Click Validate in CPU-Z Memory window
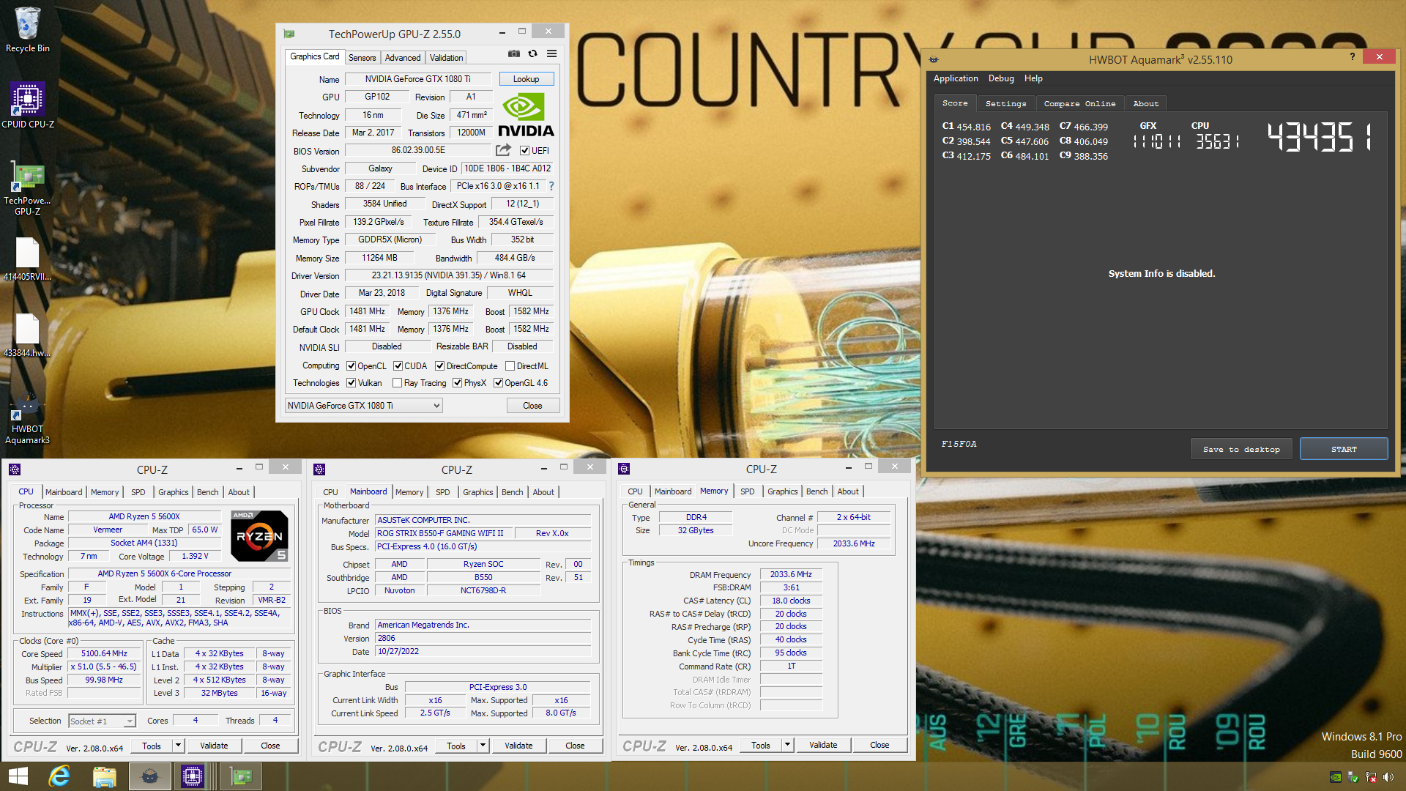 point(823,746)
